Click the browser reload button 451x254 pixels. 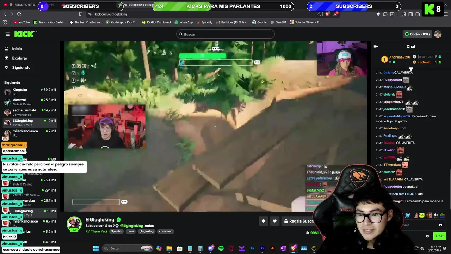point(19,14)
